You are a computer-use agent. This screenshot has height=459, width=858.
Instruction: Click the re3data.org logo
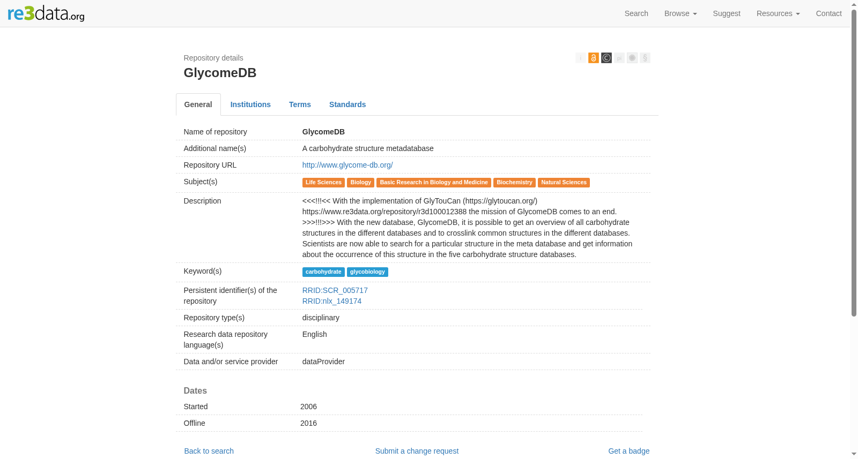click(x=46, y=13)
